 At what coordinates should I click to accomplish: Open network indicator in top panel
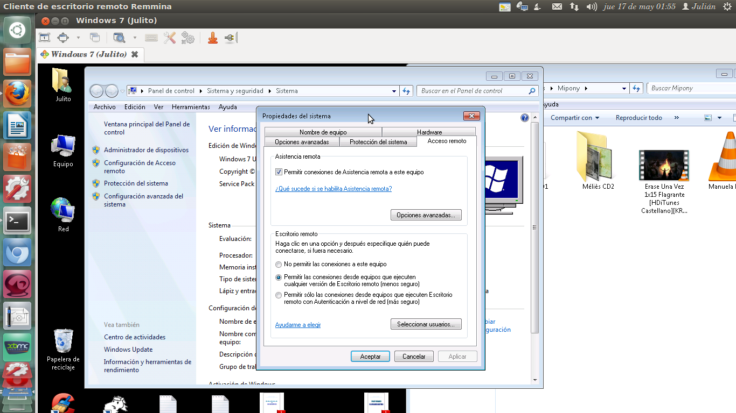(574, 6)
